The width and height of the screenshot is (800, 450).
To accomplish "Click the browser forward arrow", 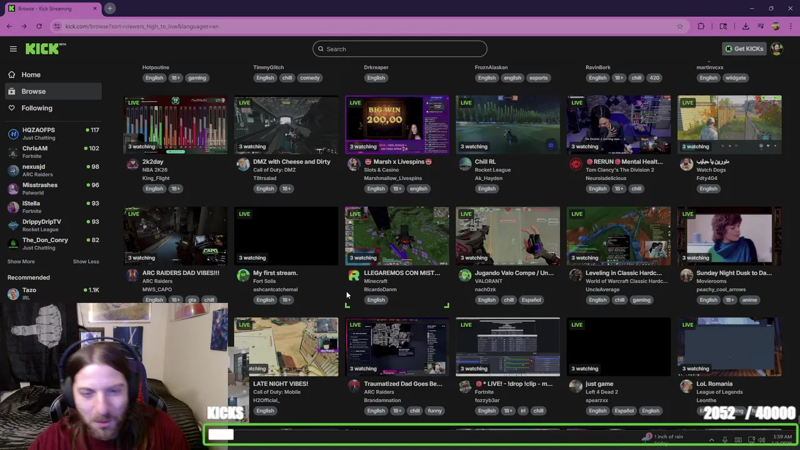I will 24,26.
